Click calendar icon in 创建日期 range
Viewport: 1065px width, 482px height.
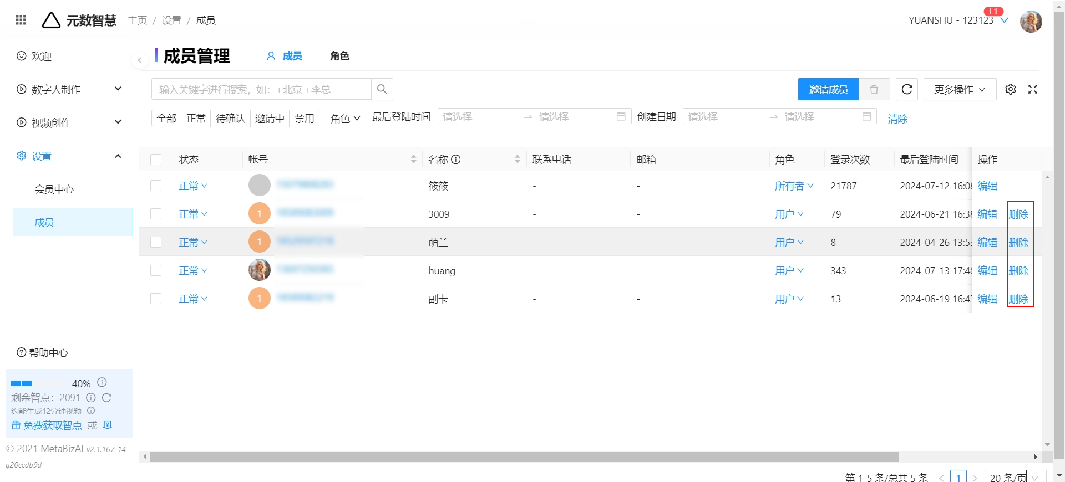866,116
